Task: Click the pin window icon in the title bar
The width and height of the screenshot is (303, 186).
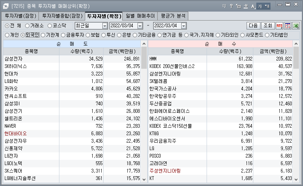Action: pos(246,6)
